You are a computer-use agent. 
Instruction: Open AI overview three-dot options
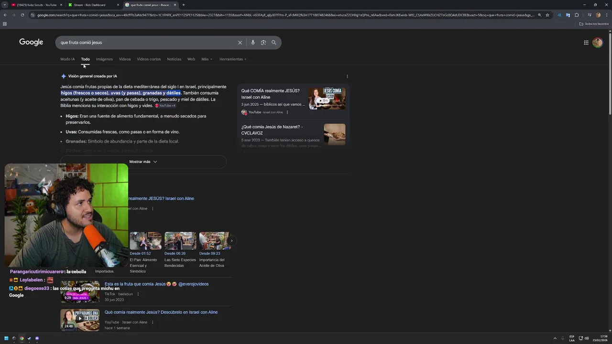[x=347, y=76]
